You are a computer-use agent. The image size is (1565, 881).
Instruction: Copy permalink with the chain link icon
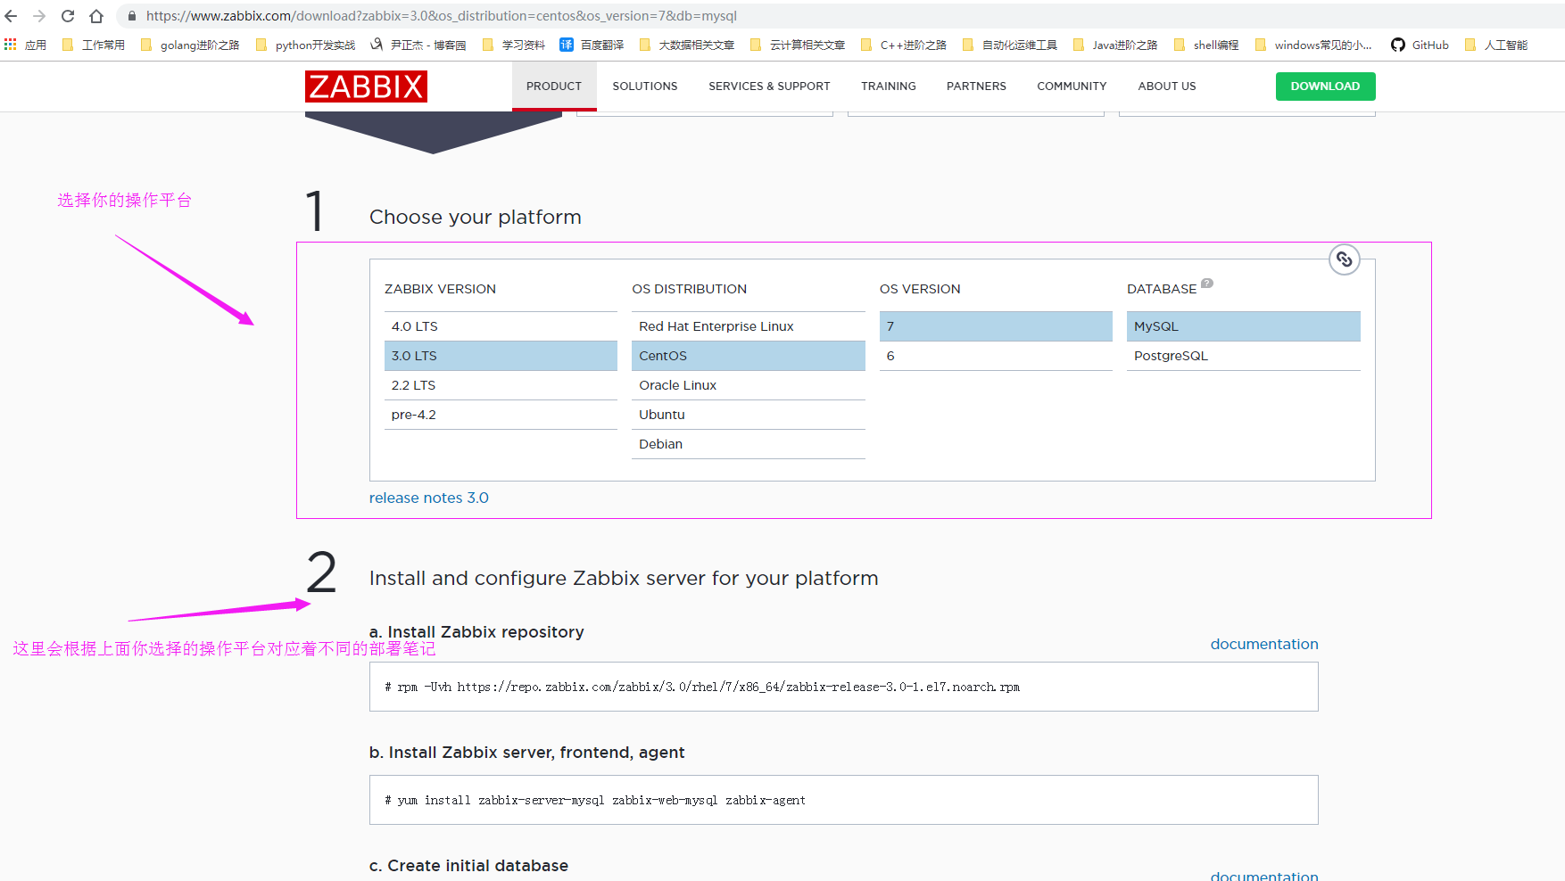click(x=1345, y=259)
